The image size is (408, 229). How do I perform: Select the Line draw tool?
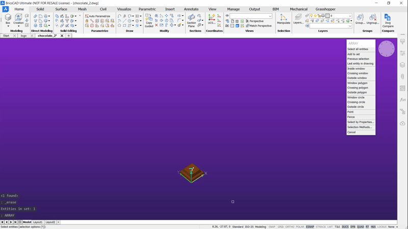pyautogui.click(x=124, y=21)
